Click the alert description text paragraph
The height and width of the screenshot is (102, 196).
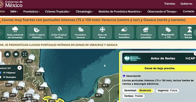[158, 82]
